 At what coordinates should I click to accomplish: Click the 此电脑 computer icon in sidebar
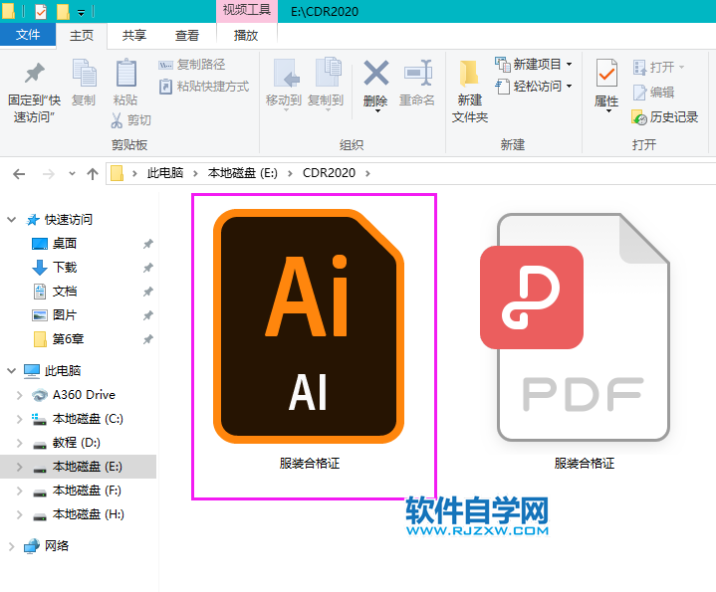[32, 371]
